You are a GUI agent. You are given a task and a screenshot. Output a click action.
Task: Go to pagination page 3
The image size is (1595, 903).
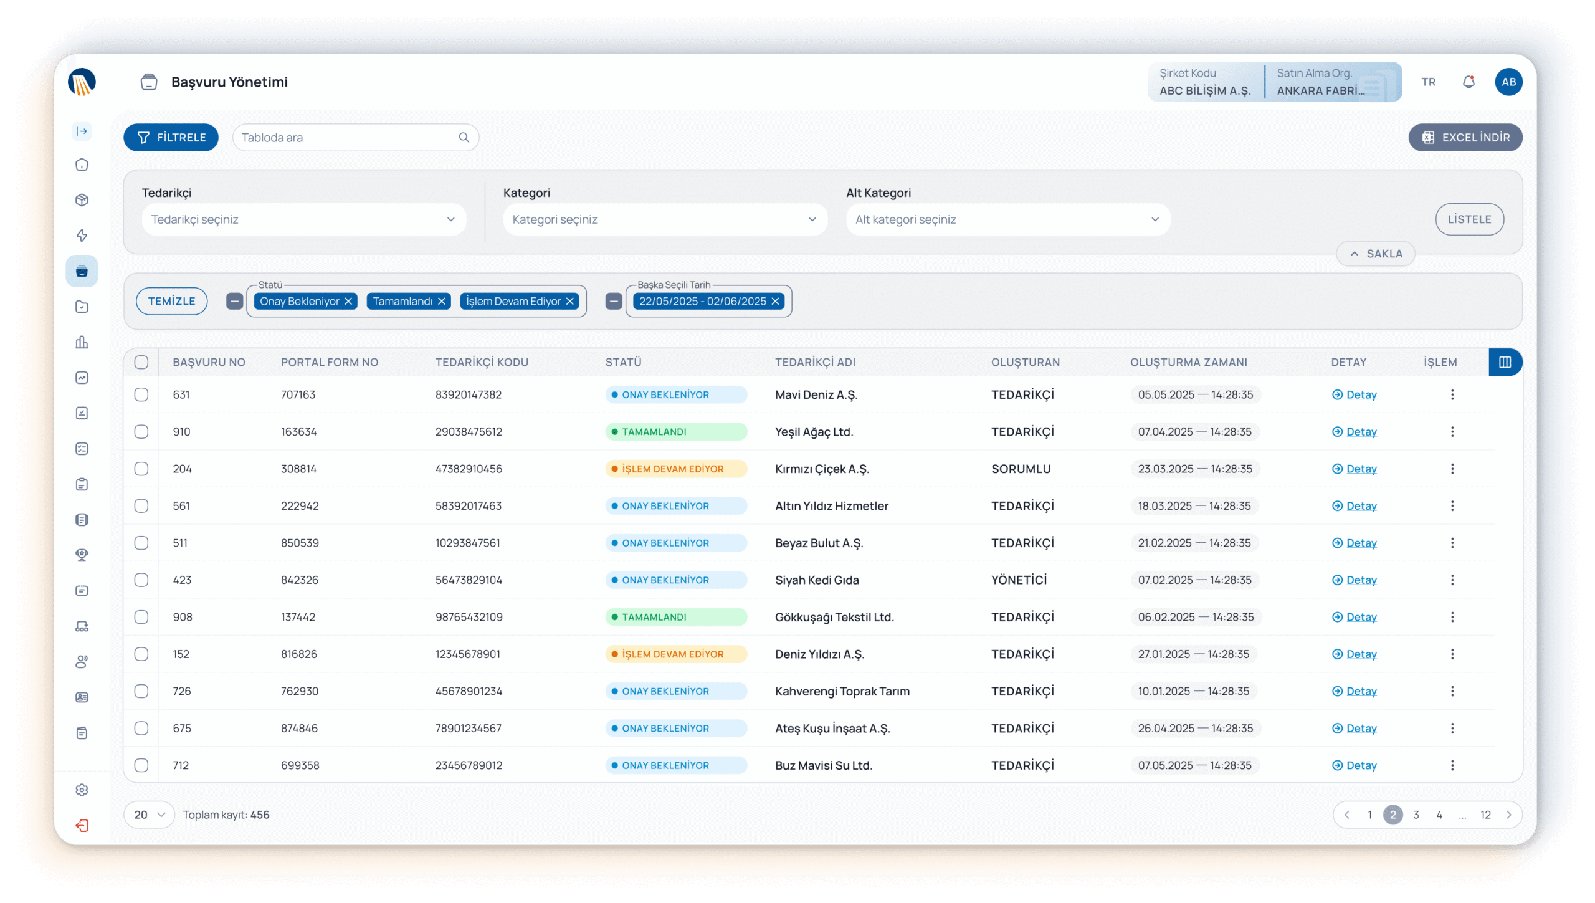[1416, 815]
